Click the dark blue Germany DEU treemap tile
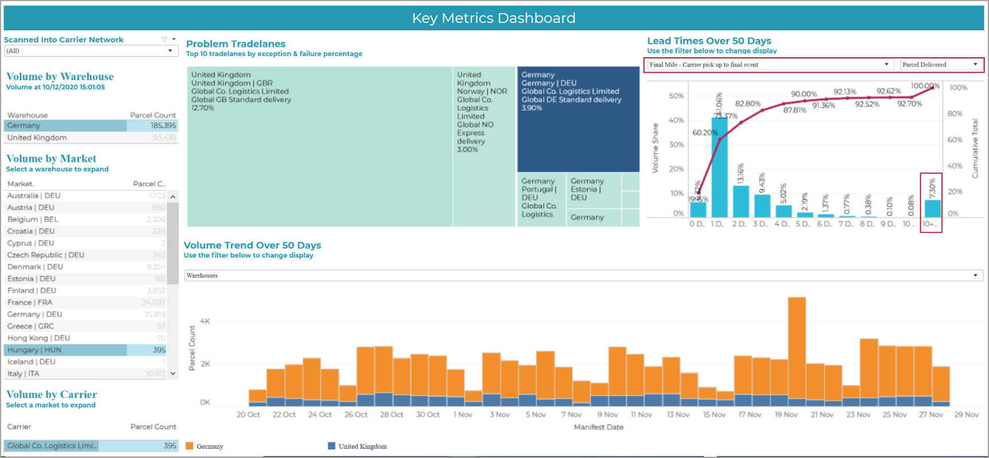 pyautogui.click(x=578, y=119)
